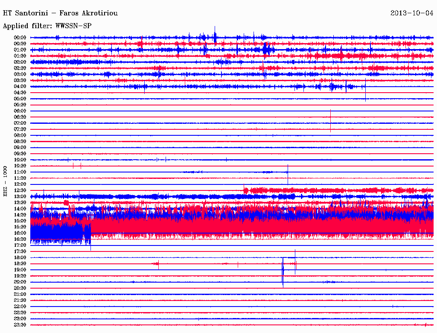The height and width of the screenshot is (333, 437).
Task: Select the 12:30 time row label
Action: pos(20,190)
